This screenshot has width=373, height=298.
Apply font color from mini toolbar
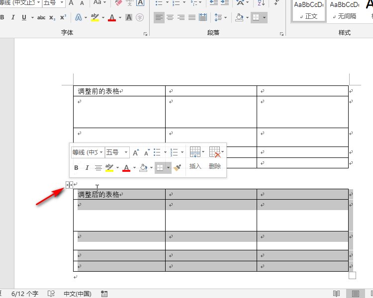[126, 168]
